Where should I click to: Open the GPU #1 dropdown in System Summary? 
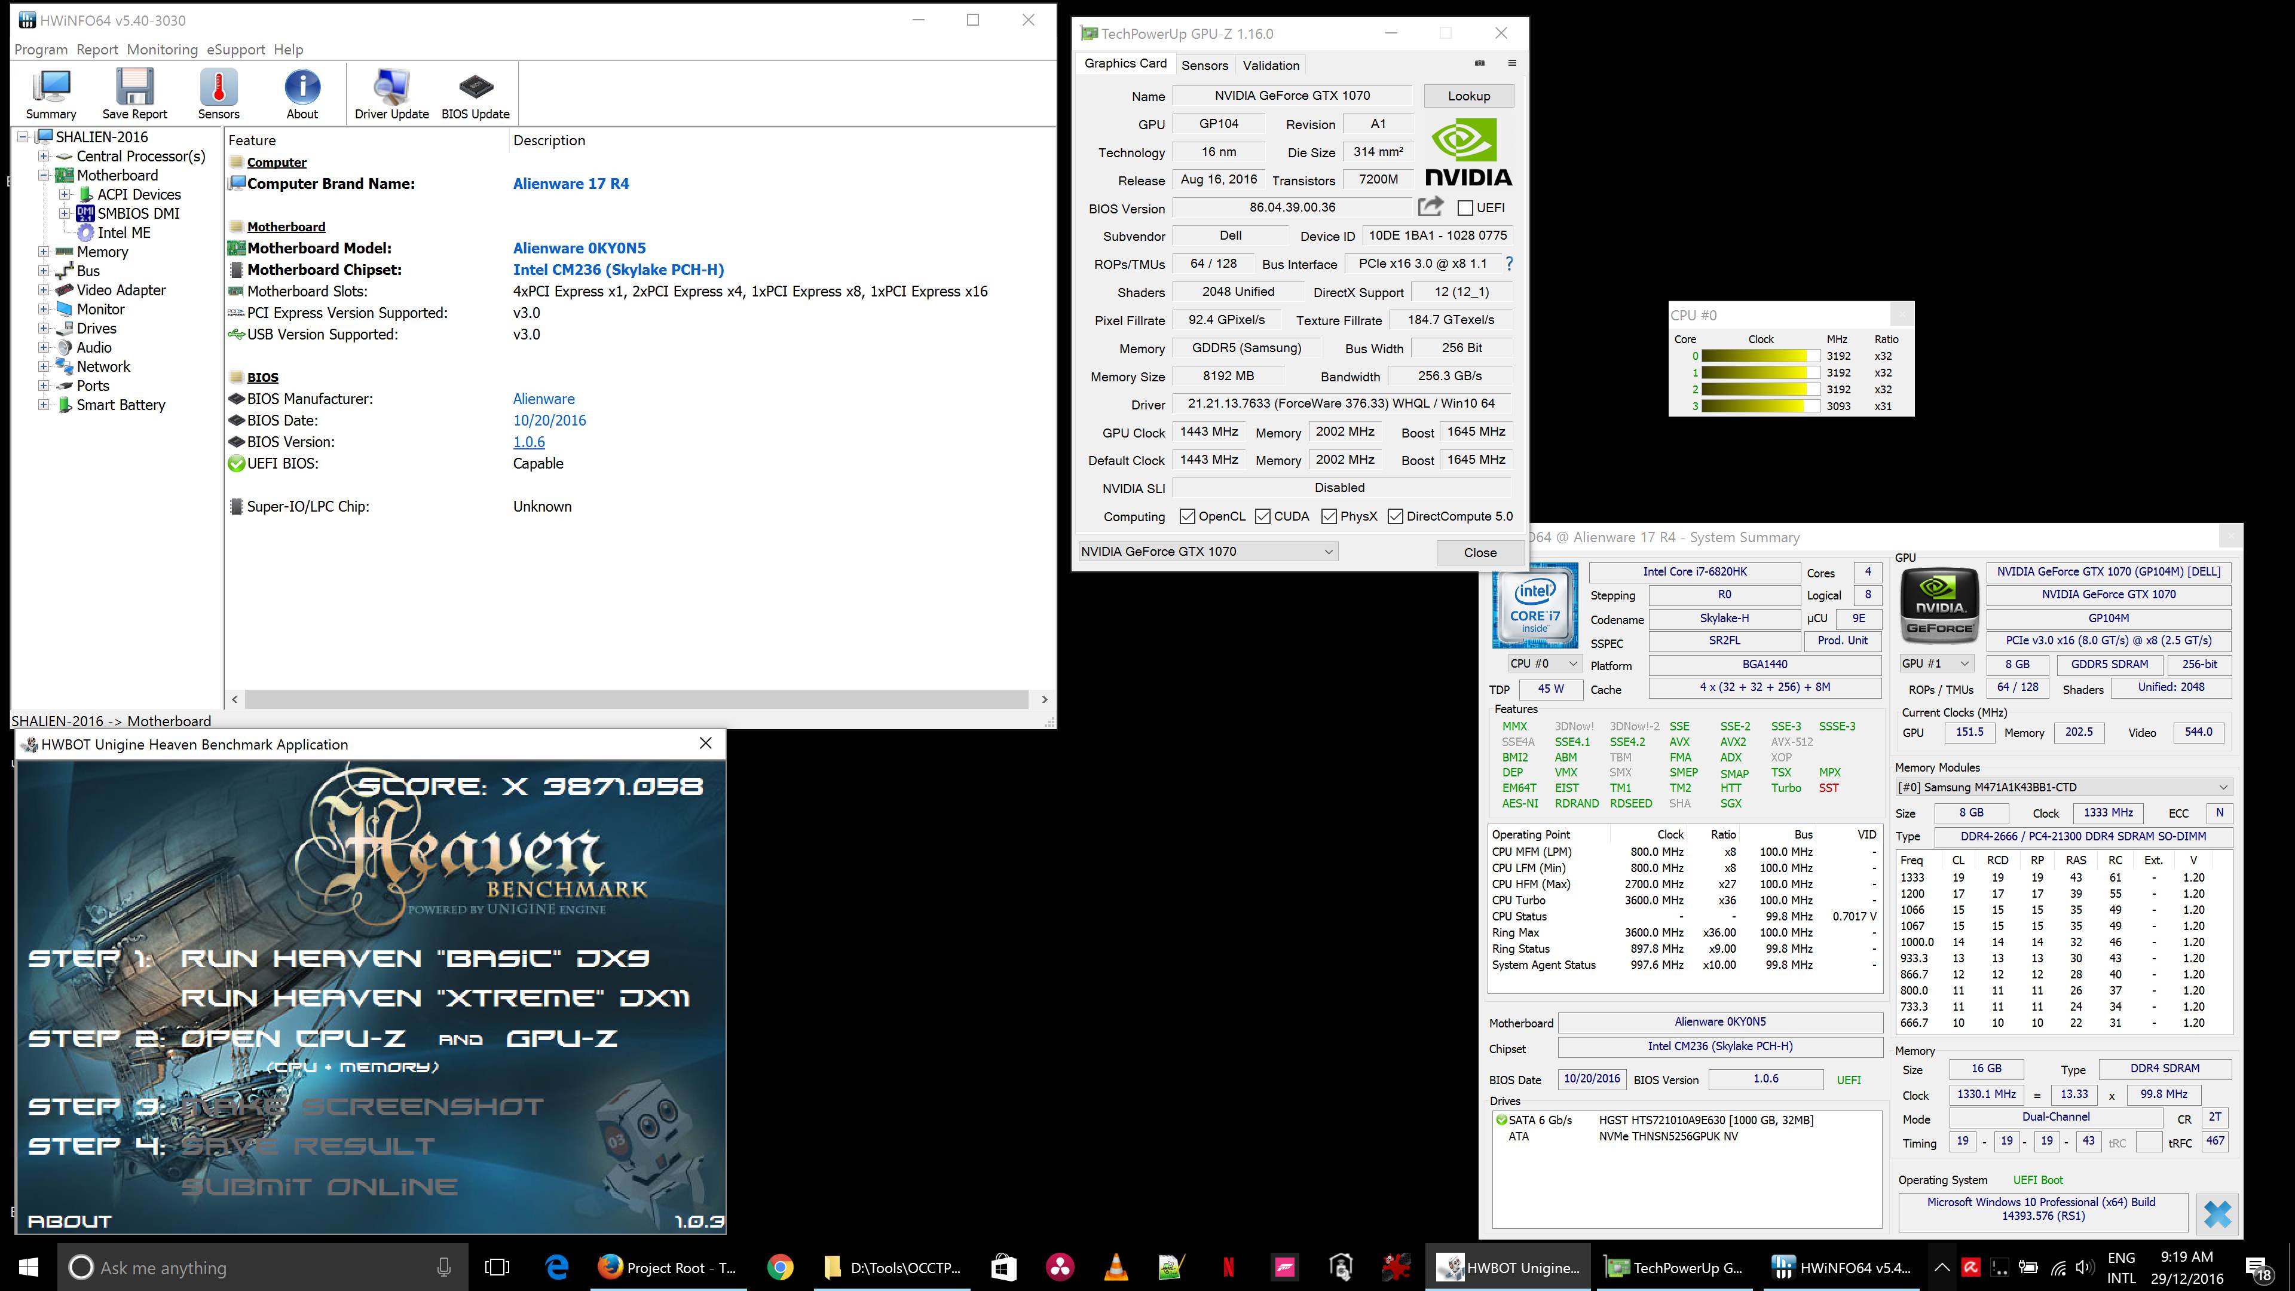pyautogui.click(x=1936, y=664)
